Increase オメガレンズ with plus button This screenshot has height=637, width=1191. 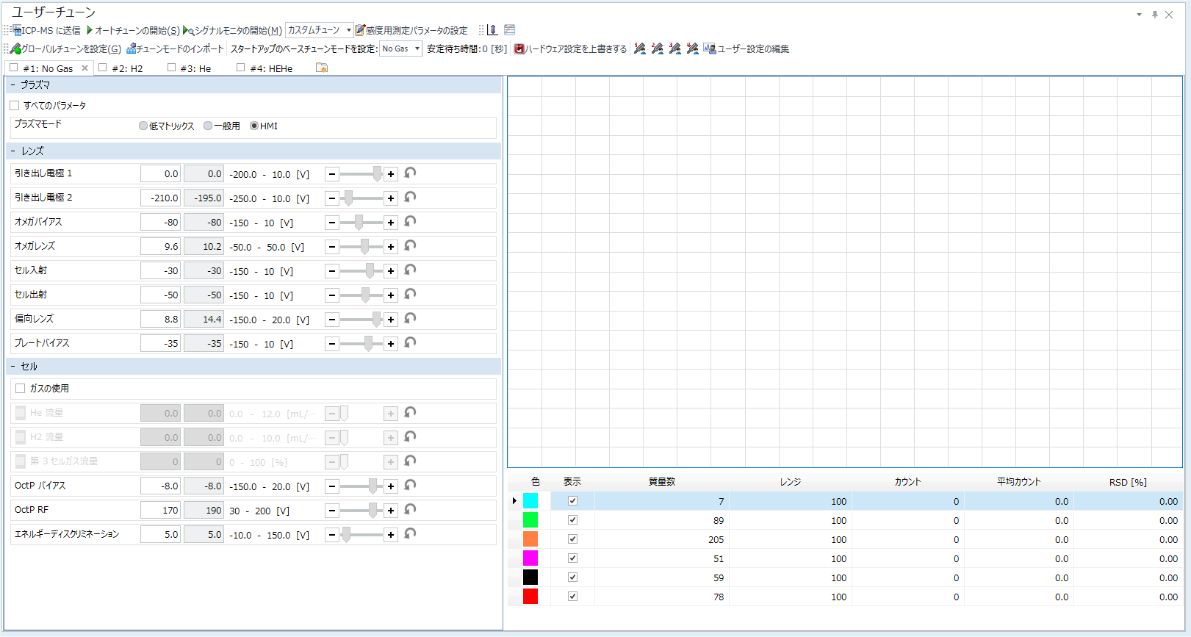(391, 247)
